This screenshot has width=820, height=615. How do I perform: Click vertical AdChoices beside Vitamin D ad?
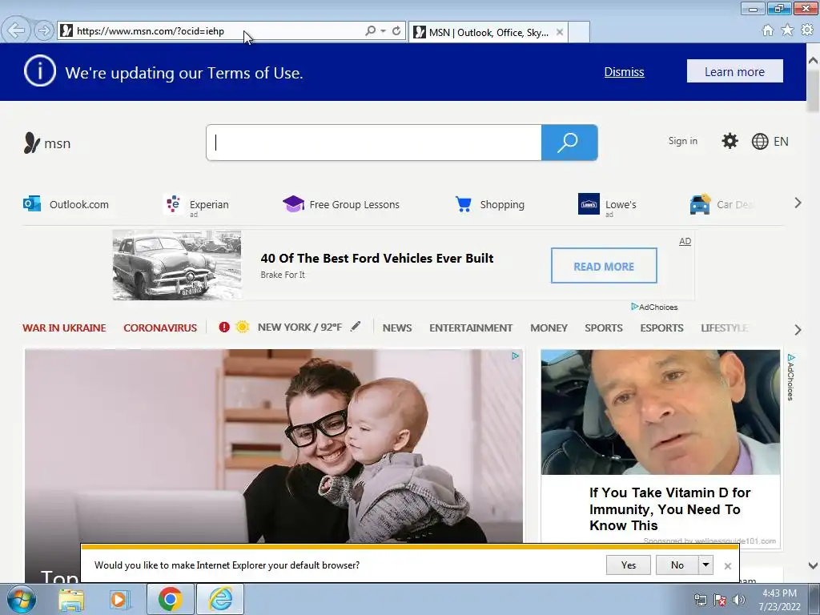pyautogui.click(x=790, y=376)
